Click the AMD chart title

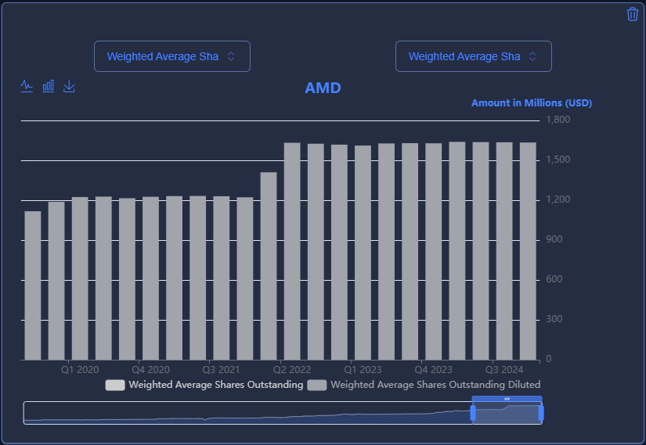[323, 88]
